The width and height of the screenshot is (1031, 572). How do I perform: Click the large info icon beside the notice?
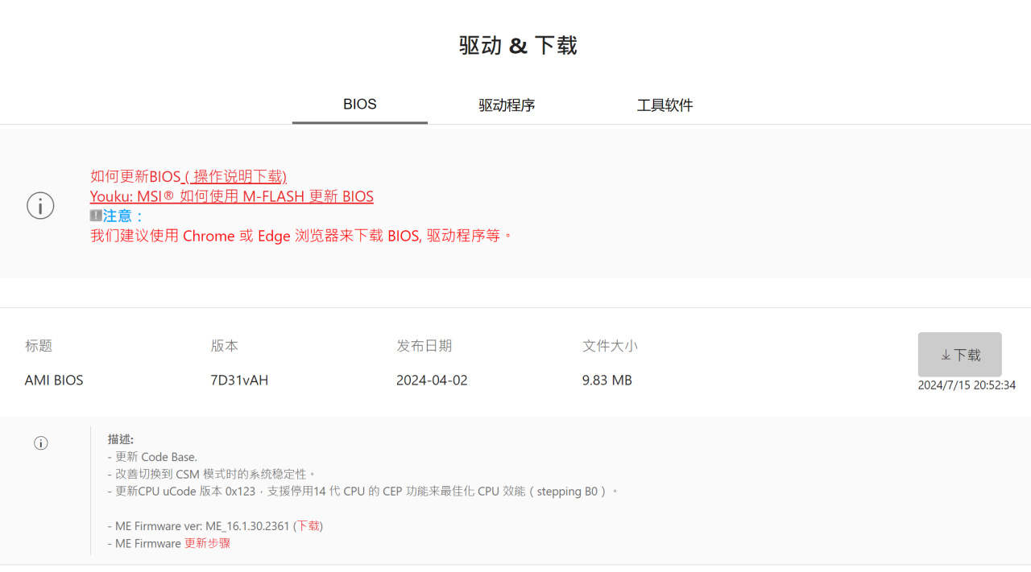point(40,205)
